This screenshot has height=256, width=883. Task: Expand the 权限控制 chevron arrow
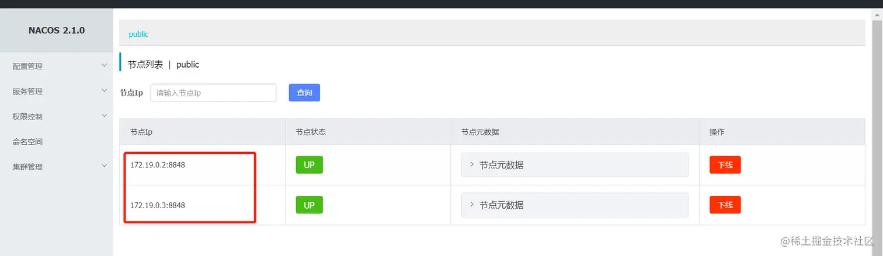pos(105,115)
